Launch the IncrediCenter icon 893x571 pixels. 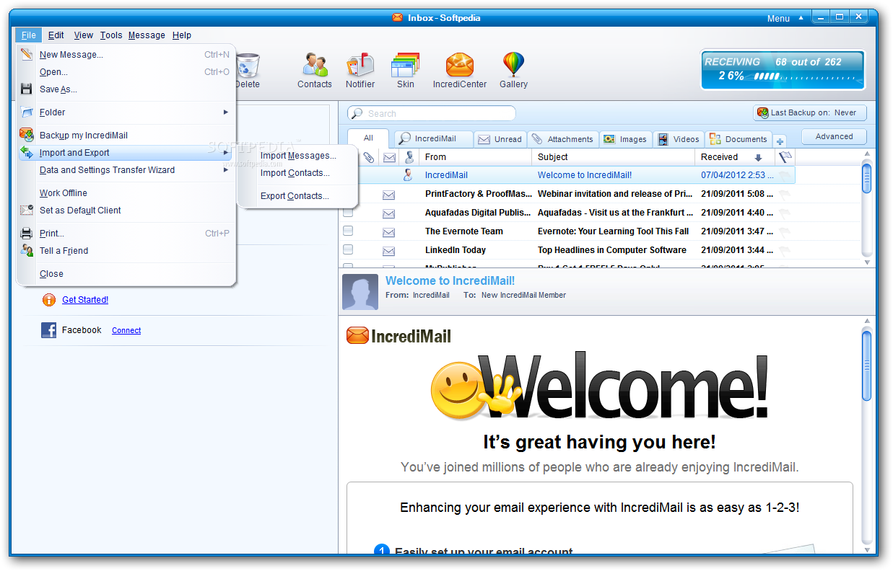[460, 65]
